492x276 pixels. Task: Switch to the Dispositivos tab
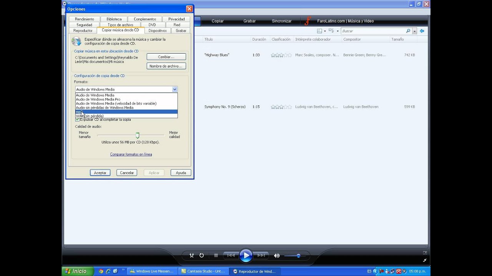[x=158, y=31]
